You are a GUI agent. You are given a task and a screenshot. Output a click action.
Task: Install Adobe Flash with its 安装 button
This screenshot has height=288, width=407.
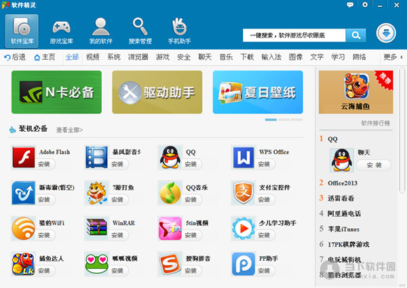[45, 164]
